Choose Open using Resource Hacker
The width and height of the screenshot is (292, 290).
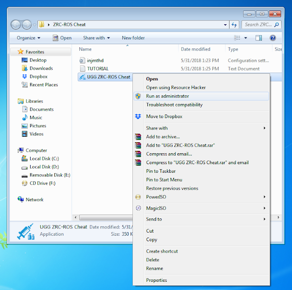201,88
